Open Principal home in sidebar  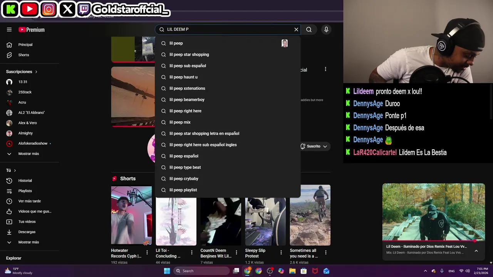pyautogui.click(x=30, y=45)
